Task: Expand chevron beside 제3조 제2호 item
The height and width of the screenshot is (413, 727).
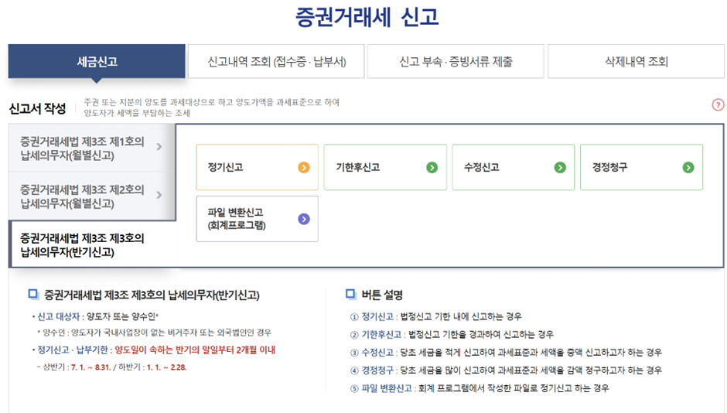Action: tap(159, 195)
